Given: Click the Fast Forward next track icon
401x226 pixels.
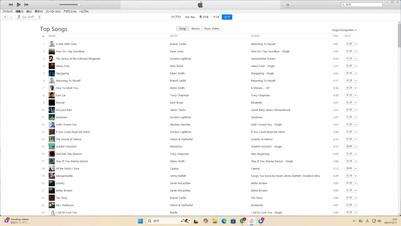Looking at the screenshot, I should 27,5.
